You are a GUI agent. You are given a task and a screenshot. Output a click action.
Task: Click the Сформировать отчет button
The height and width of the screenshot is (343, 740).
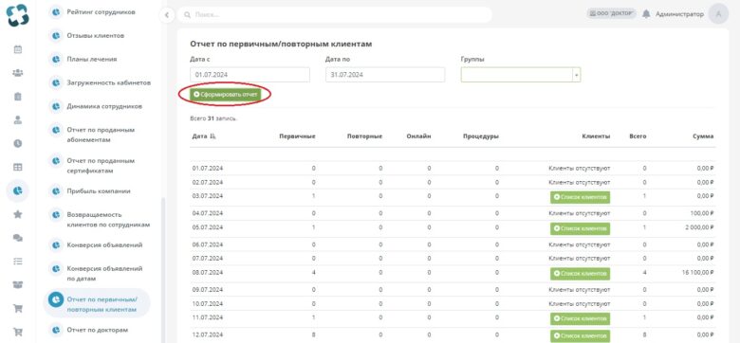[x=225, y=95]
